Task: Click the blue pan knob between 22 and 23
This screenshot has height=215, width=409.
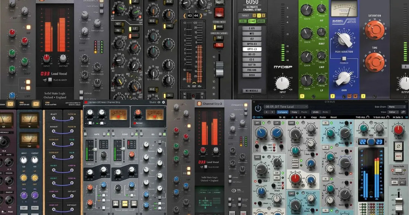Action: click(x=371, y=142)
